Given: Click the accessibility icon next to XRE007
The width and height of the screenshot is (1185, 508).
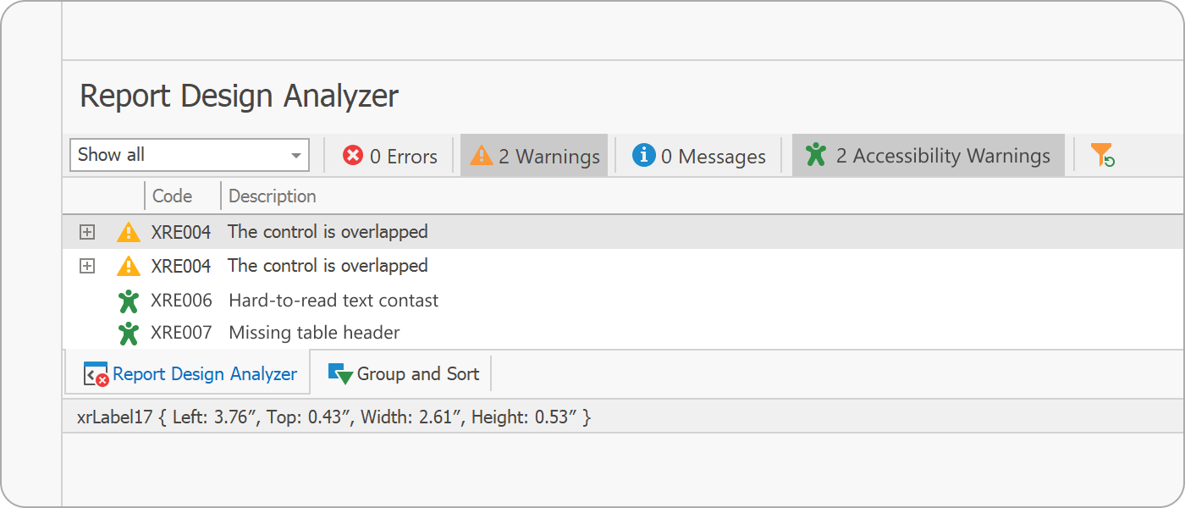Looking at the screenshot, I should point(129,332).
